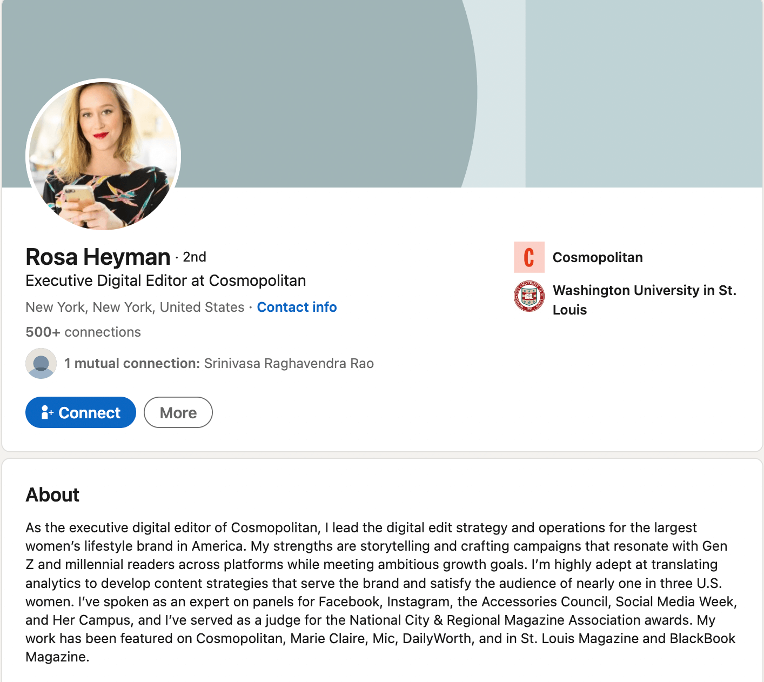Open Rosa Heyman's profile photo

[103, 156]
